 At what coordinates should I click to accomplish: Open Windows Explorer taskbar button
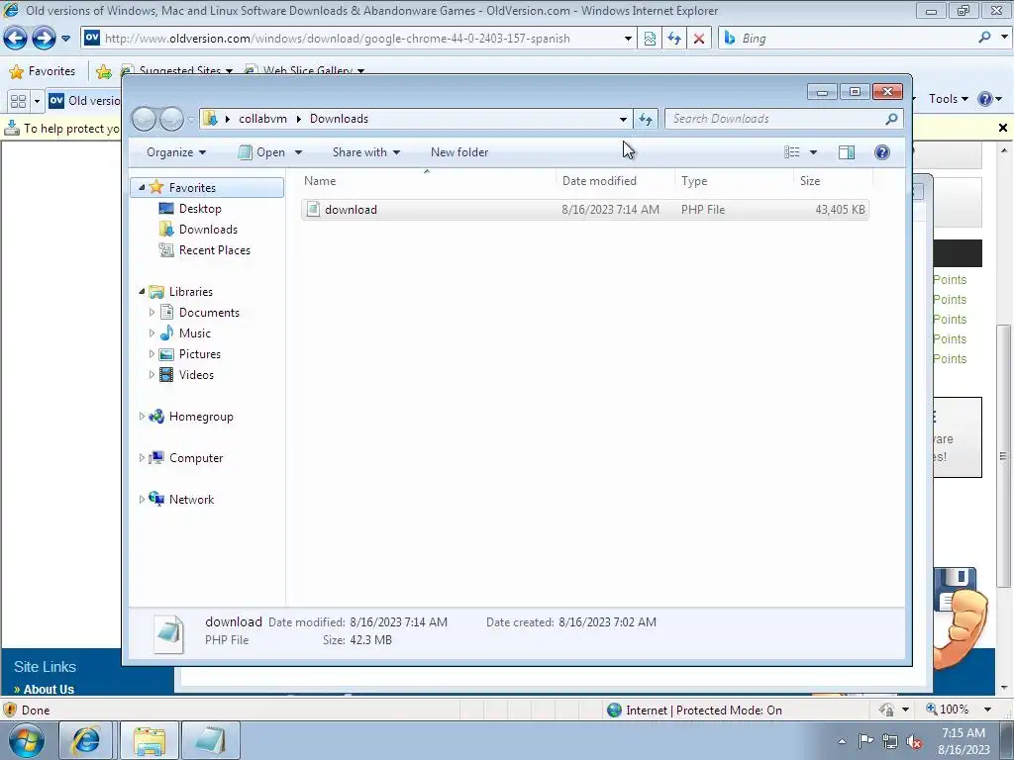[150, 740]
